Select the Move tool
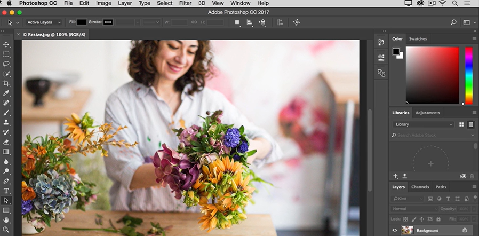This screenshot has width=479, height=236. (x=6, y=45)
